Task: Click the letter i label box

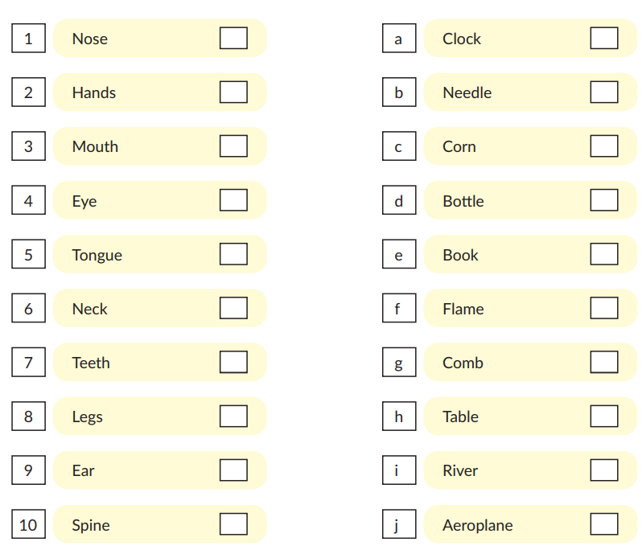Action: tap(399, 471)
